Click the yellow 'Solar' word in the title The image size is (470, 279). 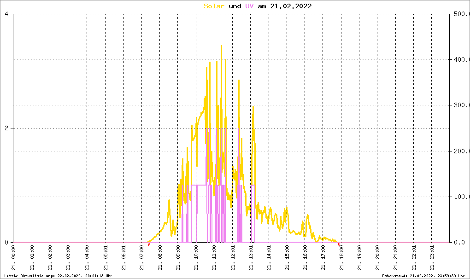(x=214, y=6)
